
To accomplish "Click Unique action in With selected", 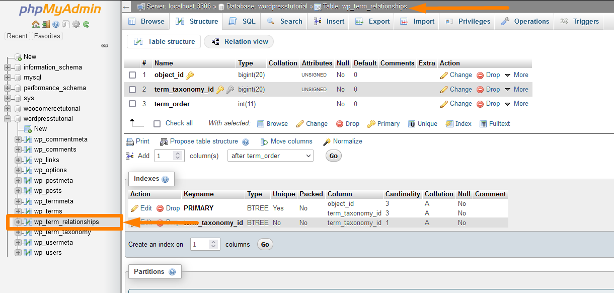I will [x=423, y=124].
